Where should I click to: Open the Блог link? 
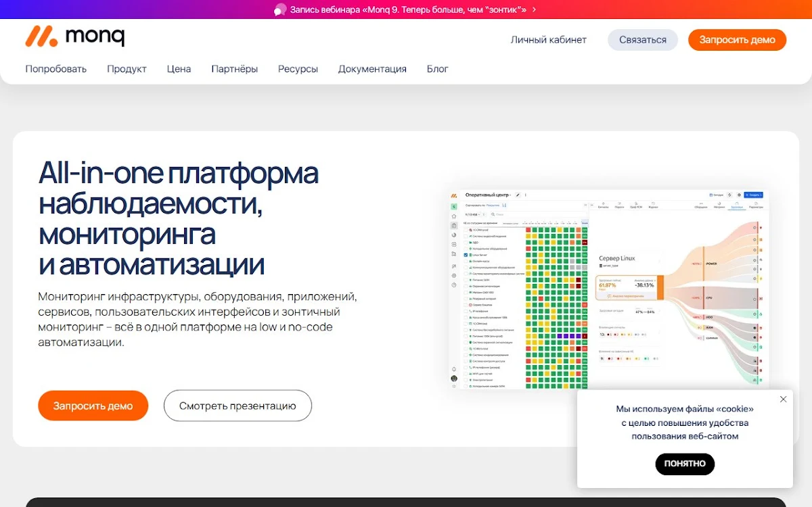click(x=437, y=69)
